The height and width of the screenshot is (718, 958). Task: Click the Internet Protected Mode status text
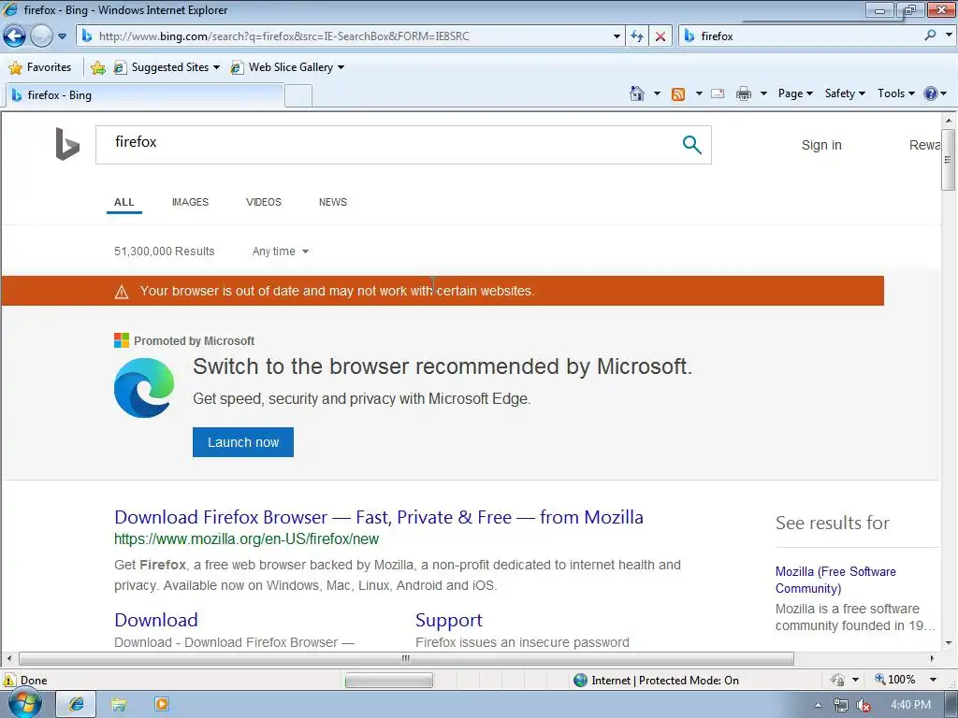(665, 681)
